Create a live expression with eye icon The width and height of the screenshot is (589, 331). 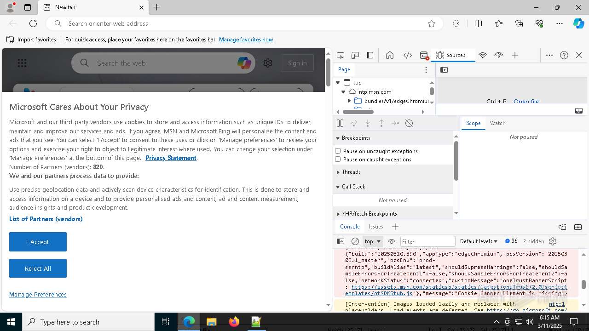[392, 241]
